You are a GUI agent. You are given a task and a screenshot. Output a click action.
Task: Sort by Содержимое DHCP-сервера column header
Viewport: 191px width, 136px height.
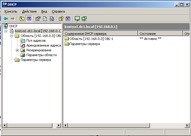[100, 34]
